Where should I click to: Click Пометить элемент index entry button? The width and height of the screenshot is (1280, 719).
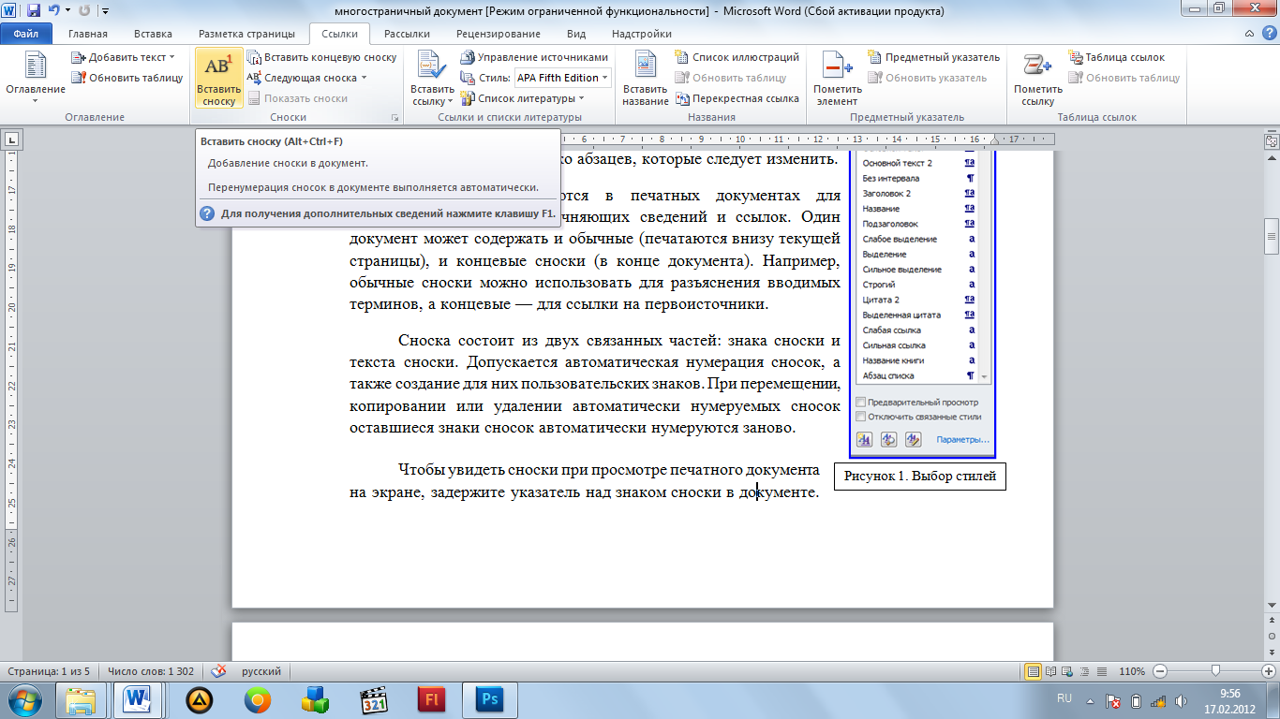pyautogui.click(x=837, y=79)
